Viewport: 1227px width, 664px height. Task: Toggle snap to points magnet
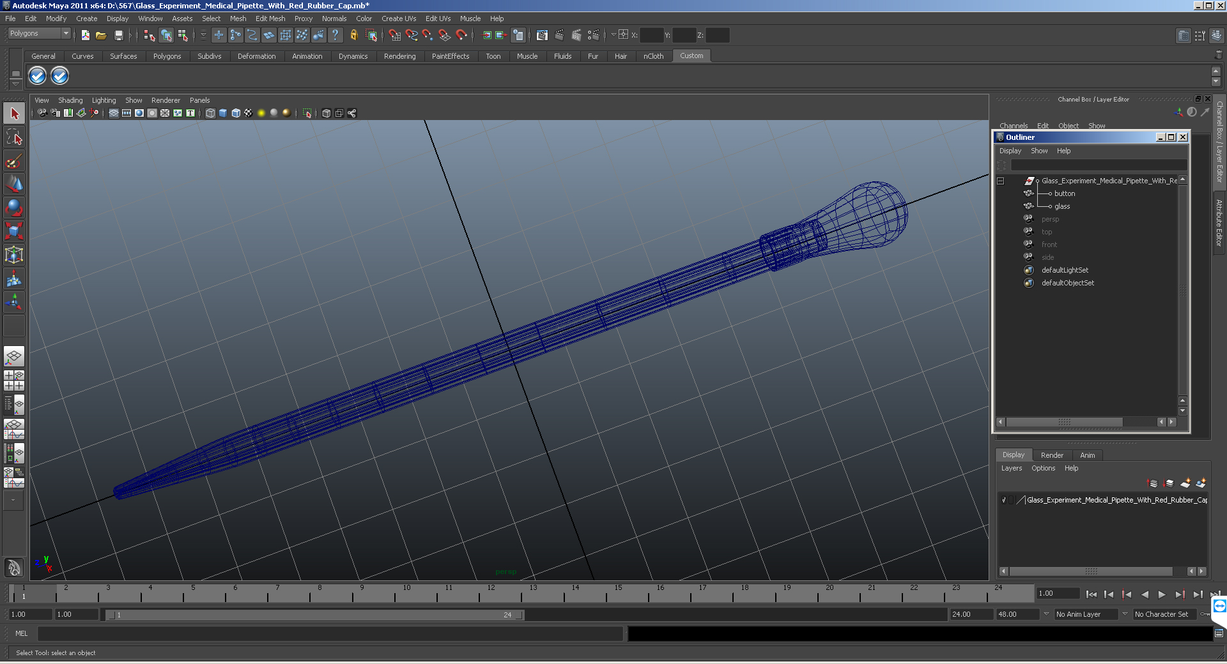[x=428, y=35]
